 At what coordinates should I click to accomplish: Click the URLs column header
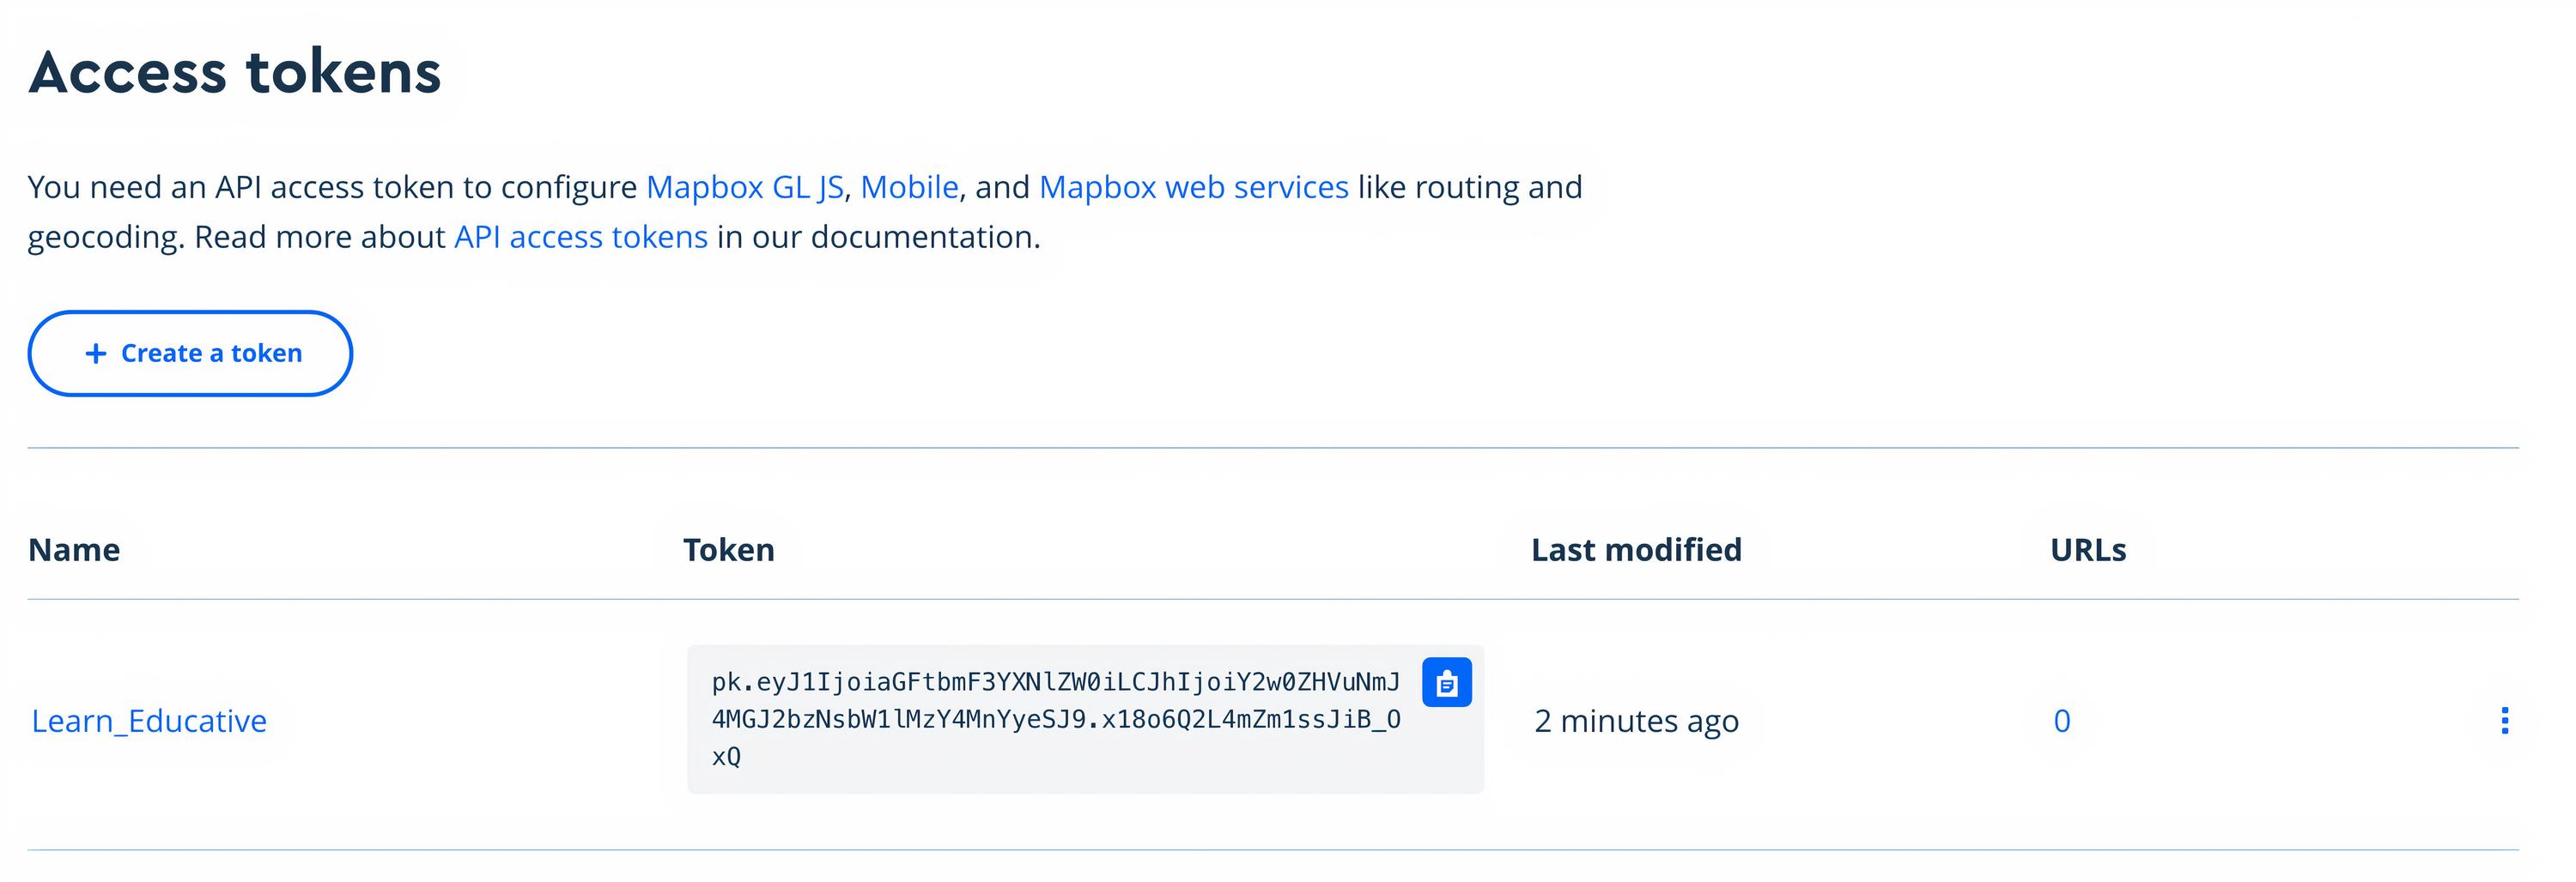click(2087, 549)
